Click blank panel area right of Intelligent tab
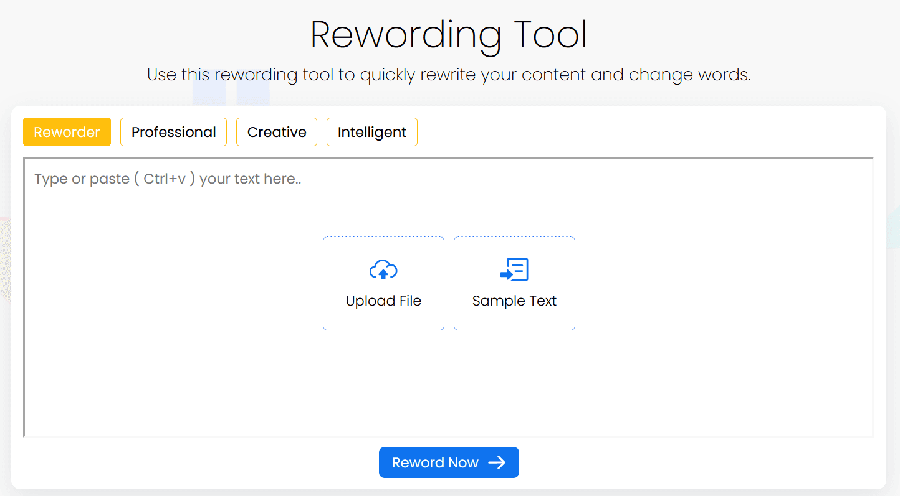 (623, 132)
